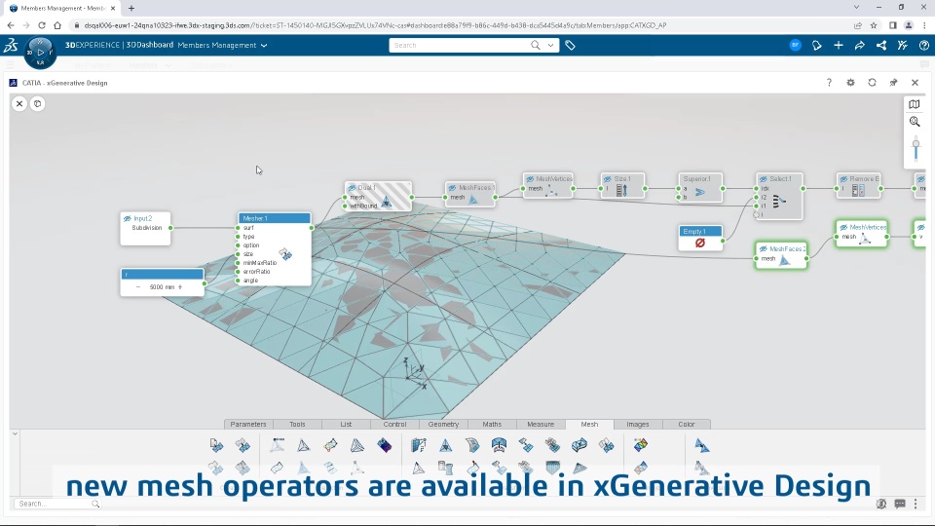This screenshot has height=526, width=935.
Task: Reload the browser page
Action: tap(42, 25)
